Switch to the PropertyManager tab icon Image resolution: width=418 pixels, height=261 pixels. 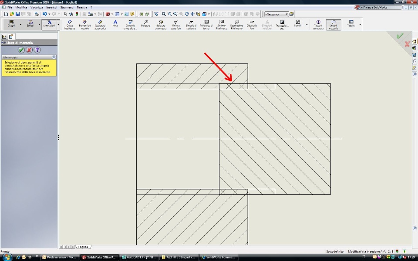pos(11,37)
